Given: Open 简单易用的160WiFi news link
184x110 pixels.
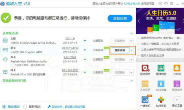Looking at the screenshot, I should 161,38.
